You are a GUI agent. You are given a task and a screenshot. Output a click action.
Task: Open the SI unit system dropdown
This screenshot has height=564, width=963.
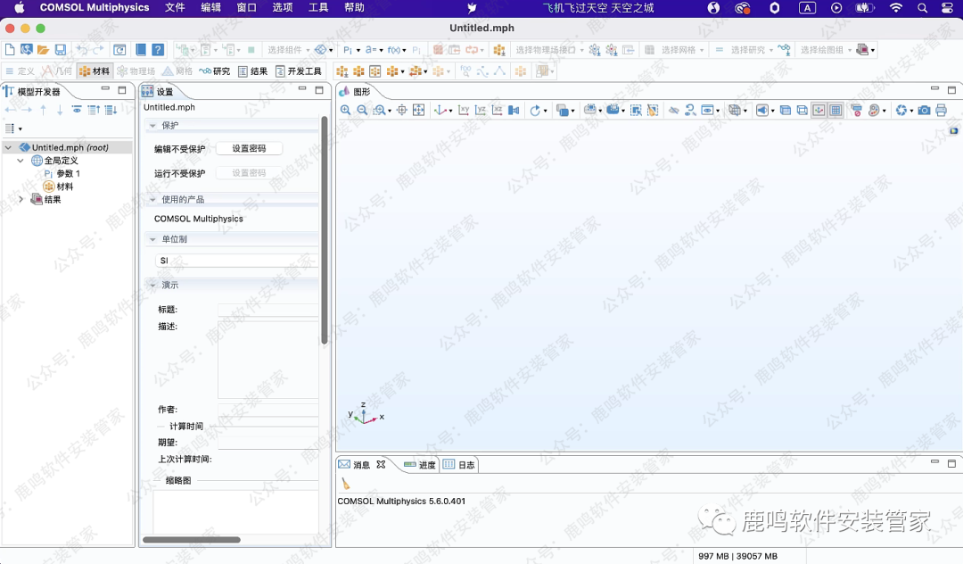[235, 261]
